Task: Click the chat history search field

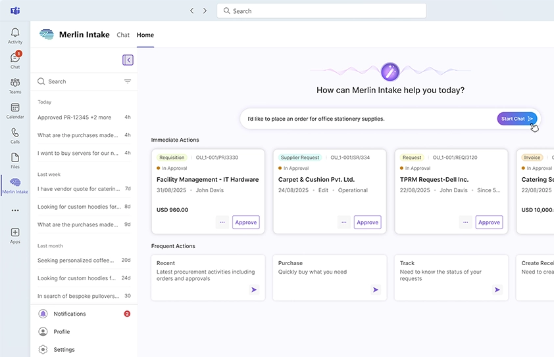Action: [79, 81]
